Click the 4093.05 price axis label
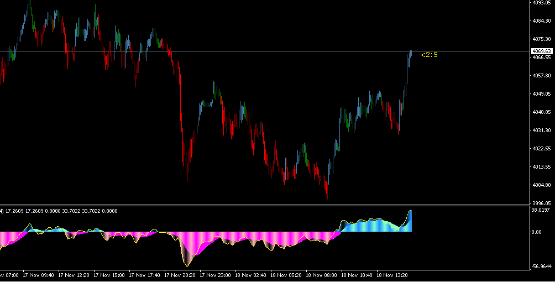 tap(542, 2)
